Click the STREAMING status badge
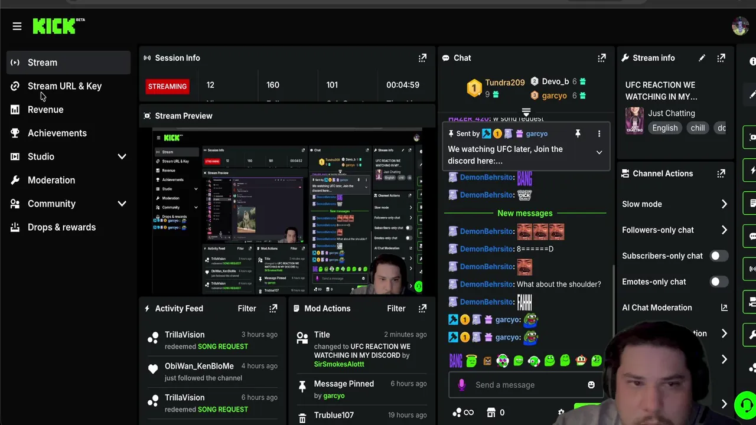The width and height of the screenshot is (756, 425). [x=167, y=86]
